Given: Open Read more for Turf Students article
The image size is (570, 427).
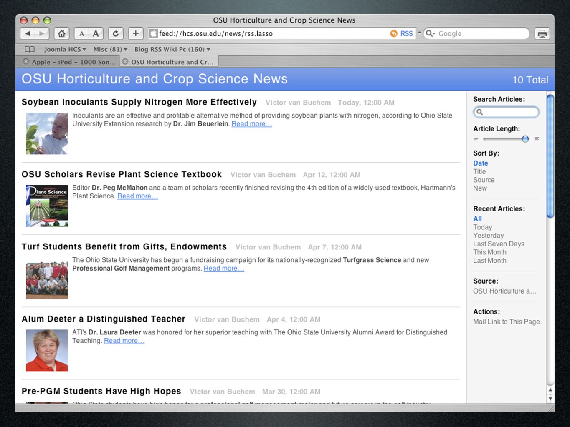Looking at the screenshot, I should point(224,268).
